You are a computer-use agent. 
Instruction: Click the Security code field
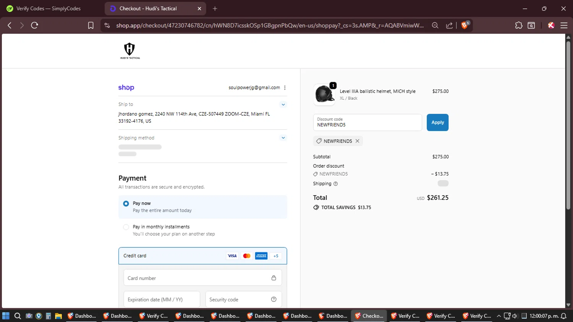(x=244, y=299)
